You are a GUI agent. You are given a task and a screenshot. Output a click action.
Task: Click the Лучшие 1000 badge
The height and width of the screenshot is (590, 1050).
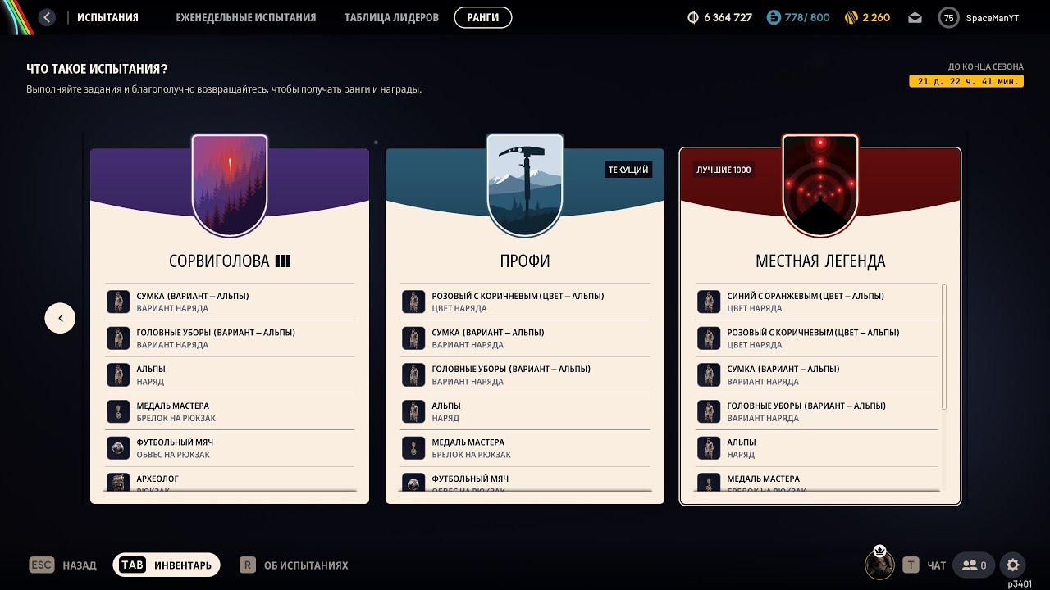click(724, 170)
